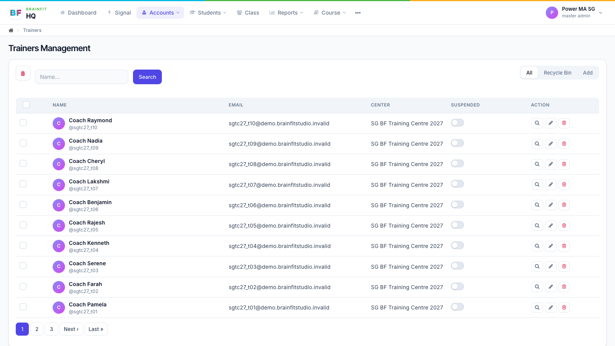Switch to the Recycle Bin tab
The image size is (615, 346).
pyautogui.click(x=557, y=73)
